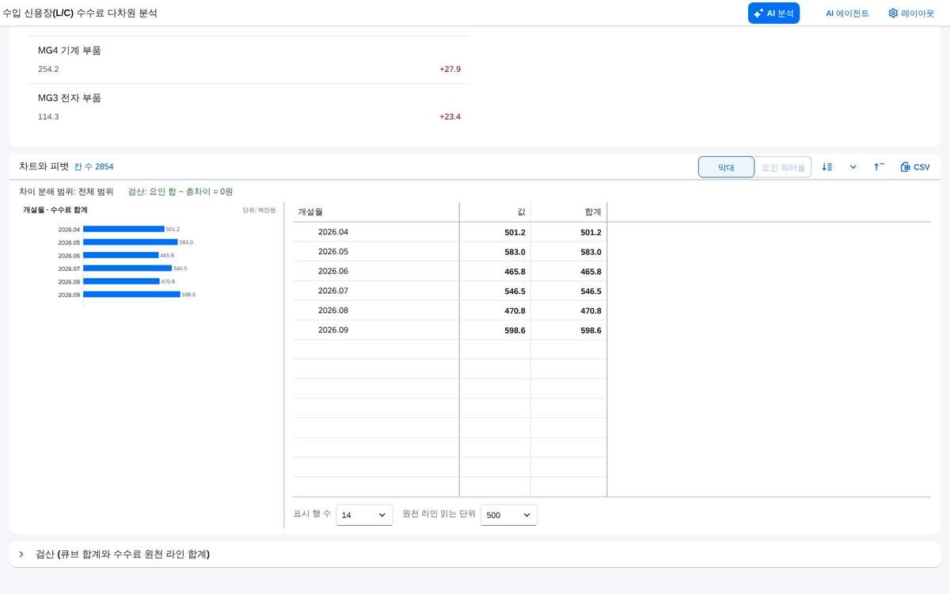This screenshot has height=594, width=950.
Task: Click the 차이 분해 범위: 전체 범위 label
Action: click(x=66, y=192)
